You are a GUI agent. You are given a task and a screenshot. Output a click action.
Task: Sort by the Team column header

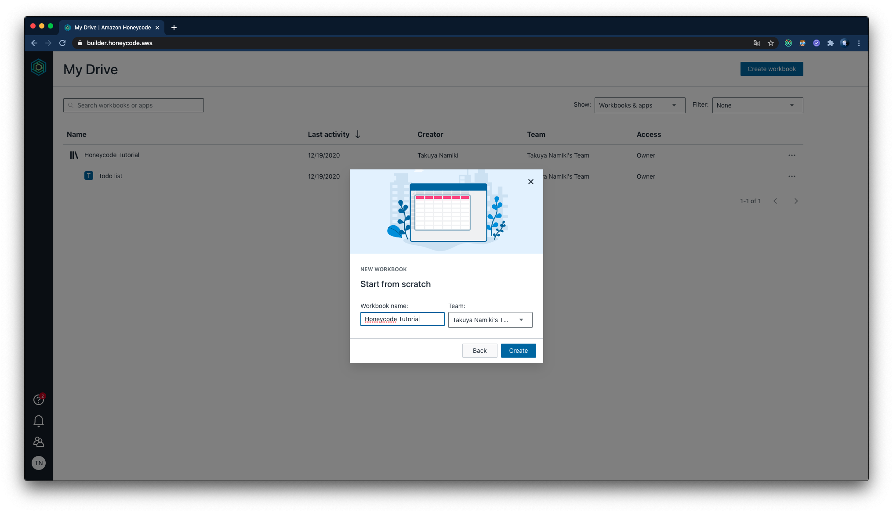(536, 134)
